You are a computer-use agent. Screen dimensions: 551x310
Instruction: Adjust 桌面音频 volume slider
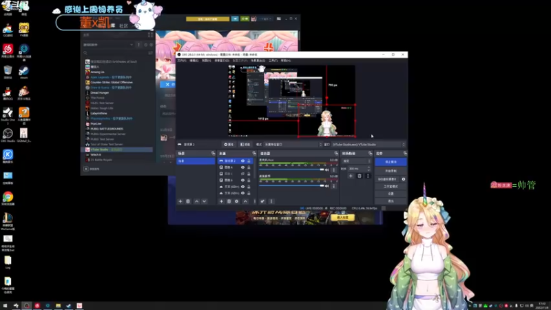(291, 186)
